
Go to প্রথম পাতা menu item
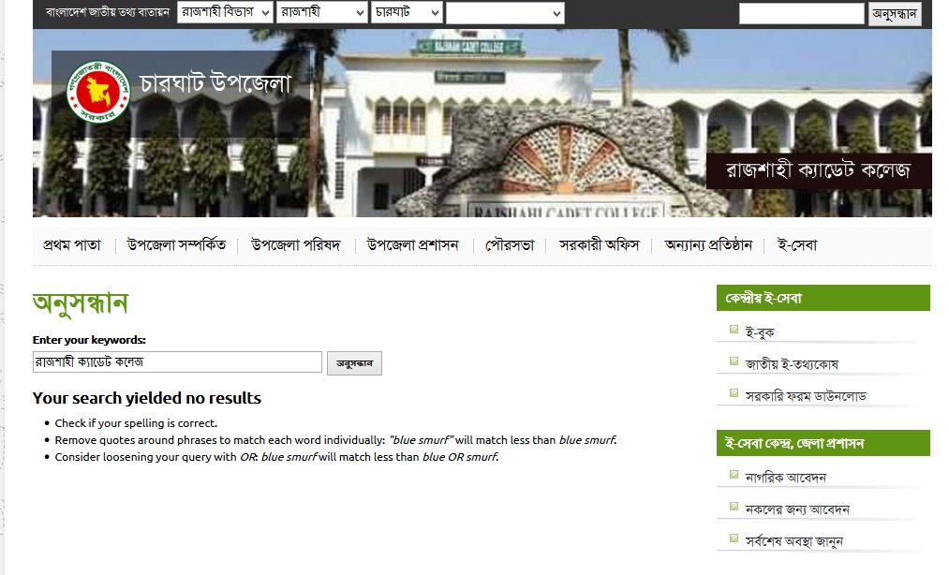[x=72, y=245]
